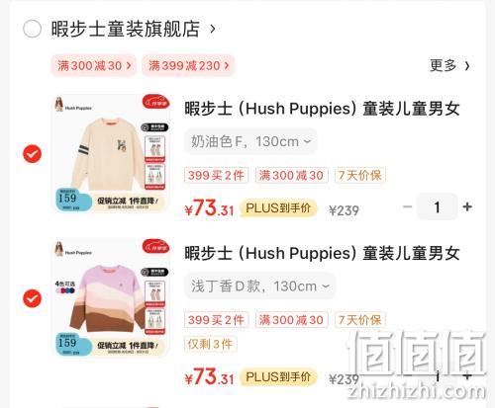Open the 满399减230 coupon at top
This screenshot has height=408, width=495.
coord(188,65)
